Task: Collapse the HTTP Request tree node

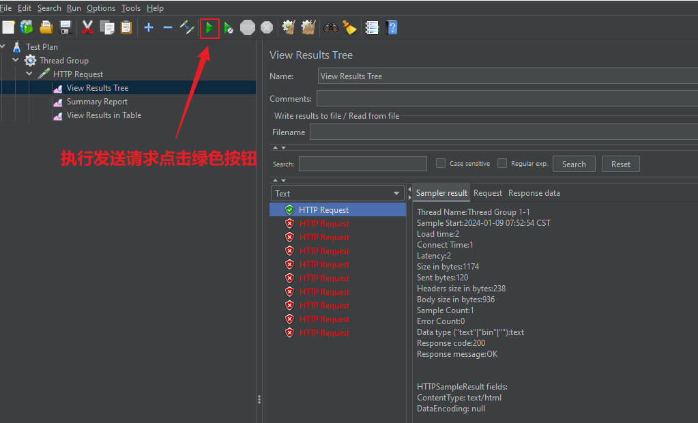Action: 29,74
